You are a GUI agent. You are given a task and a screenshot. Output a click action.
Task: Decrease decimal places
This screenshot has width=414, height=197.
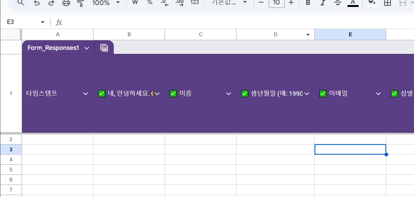pos(164,3)
